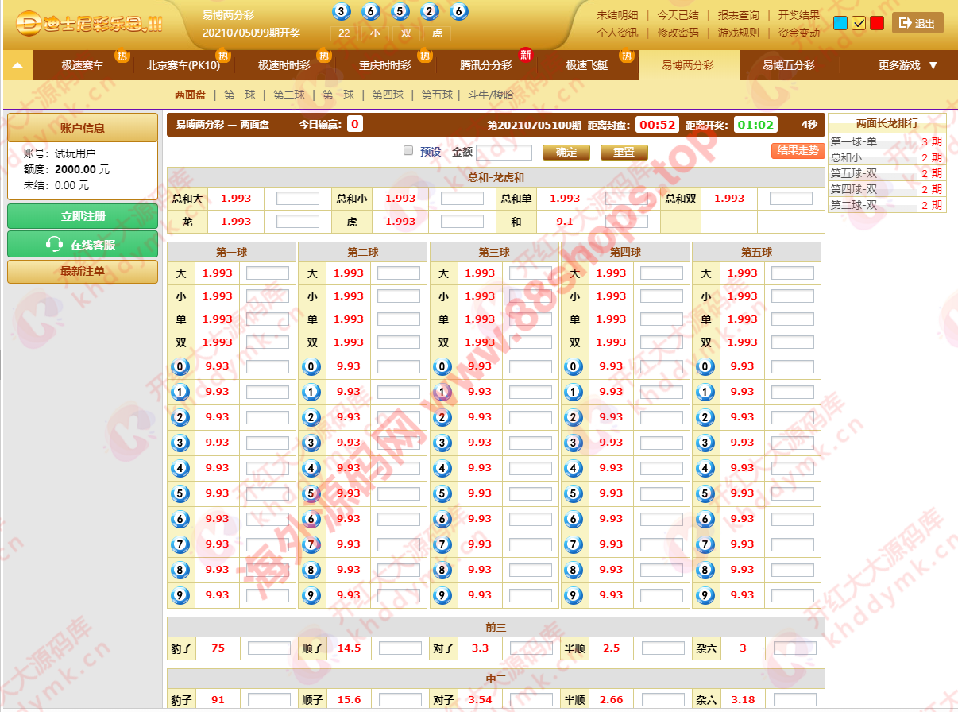Choose the blue theme color swatch

[840, 23]
